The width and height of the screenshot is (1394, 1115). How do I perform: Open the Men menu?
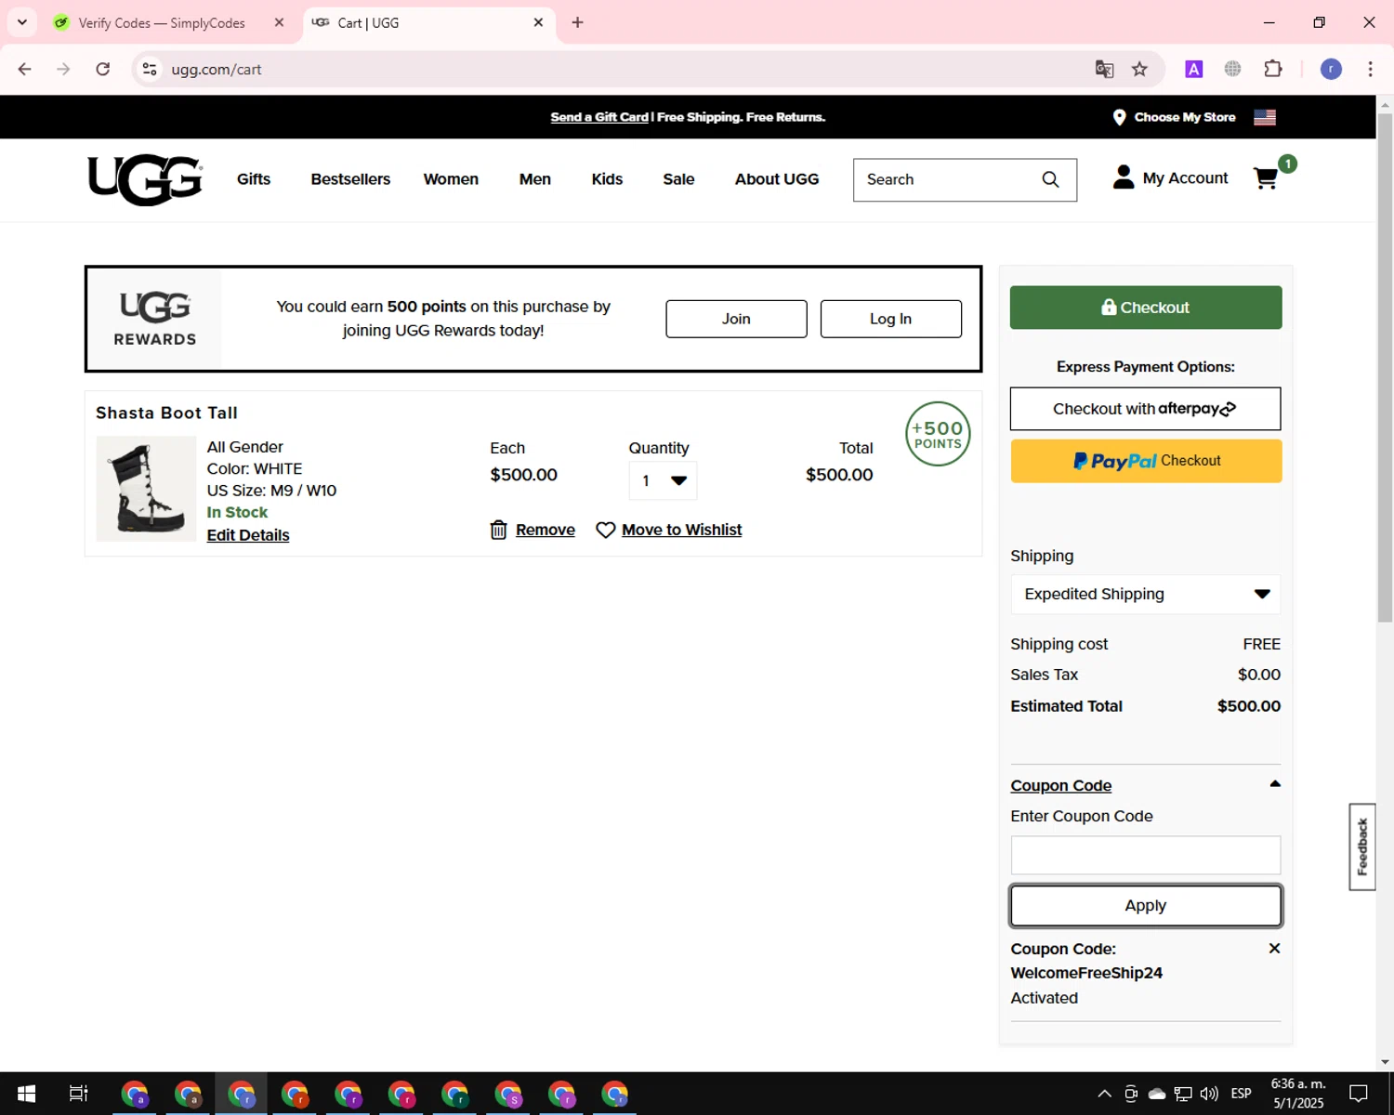point(535,179)
